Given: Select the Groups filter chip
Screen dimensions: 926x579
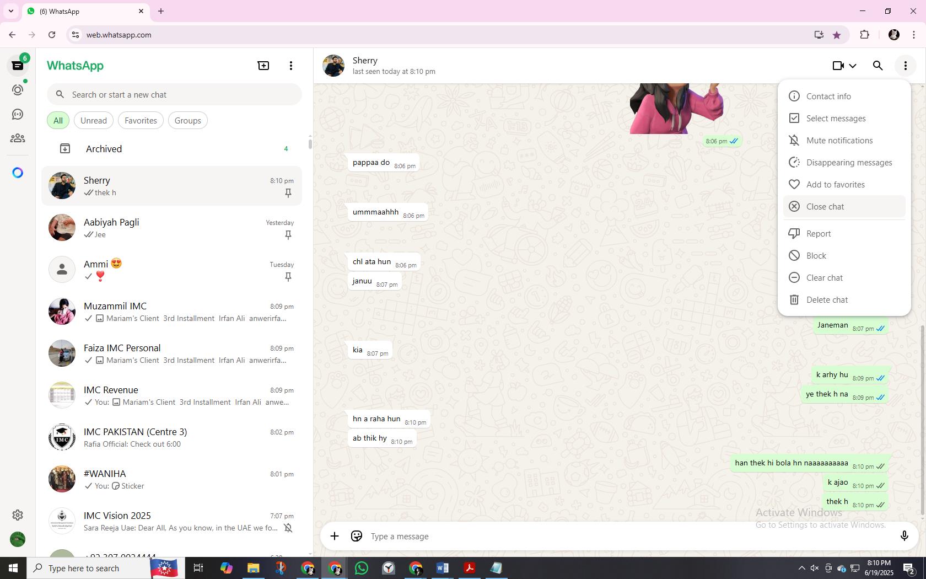Looking at the screenshot, I should tap(188, 120).
